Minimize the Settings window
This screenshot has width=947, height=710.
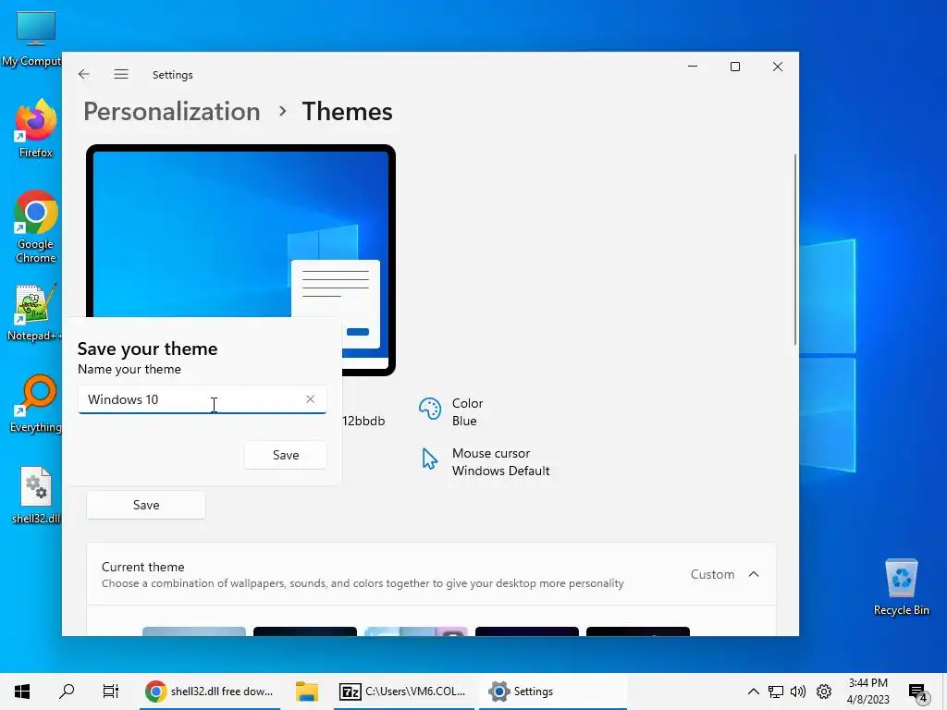693,67
